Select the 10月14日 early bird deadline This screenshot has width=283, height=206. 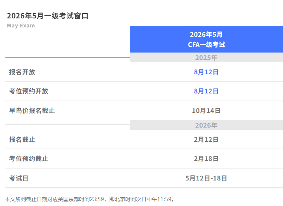tap(206, 111)
